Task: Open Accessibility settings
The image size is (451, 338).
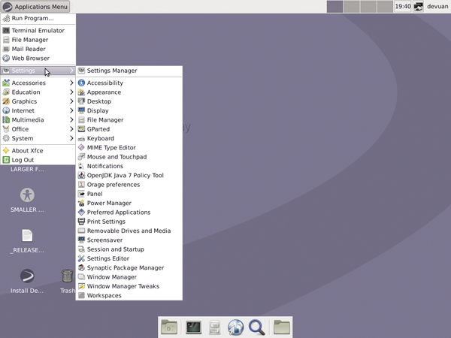Action: tap(129, 83)
